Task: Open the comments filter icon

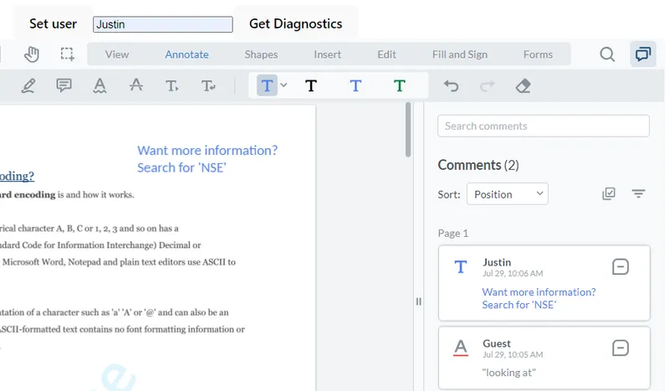Action: pos(638,193)
